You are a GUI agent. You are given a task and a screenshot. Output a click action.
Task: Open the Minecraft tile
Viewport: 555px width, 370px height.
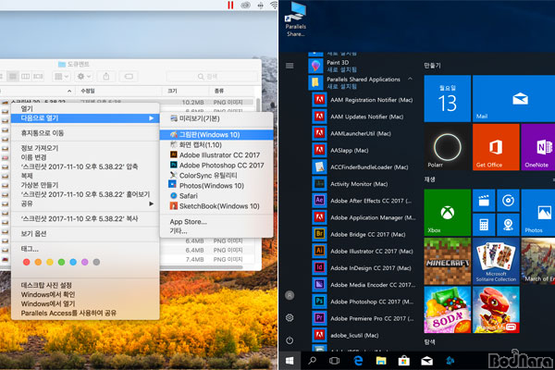pos(448,261)
